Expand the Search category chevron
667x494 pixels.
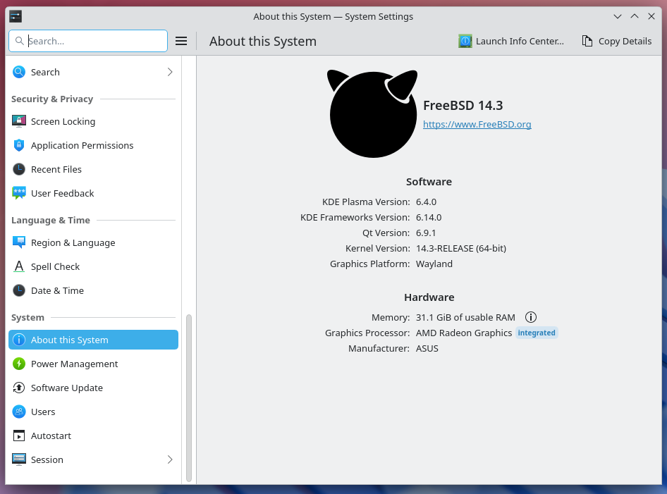coord(170,72)
